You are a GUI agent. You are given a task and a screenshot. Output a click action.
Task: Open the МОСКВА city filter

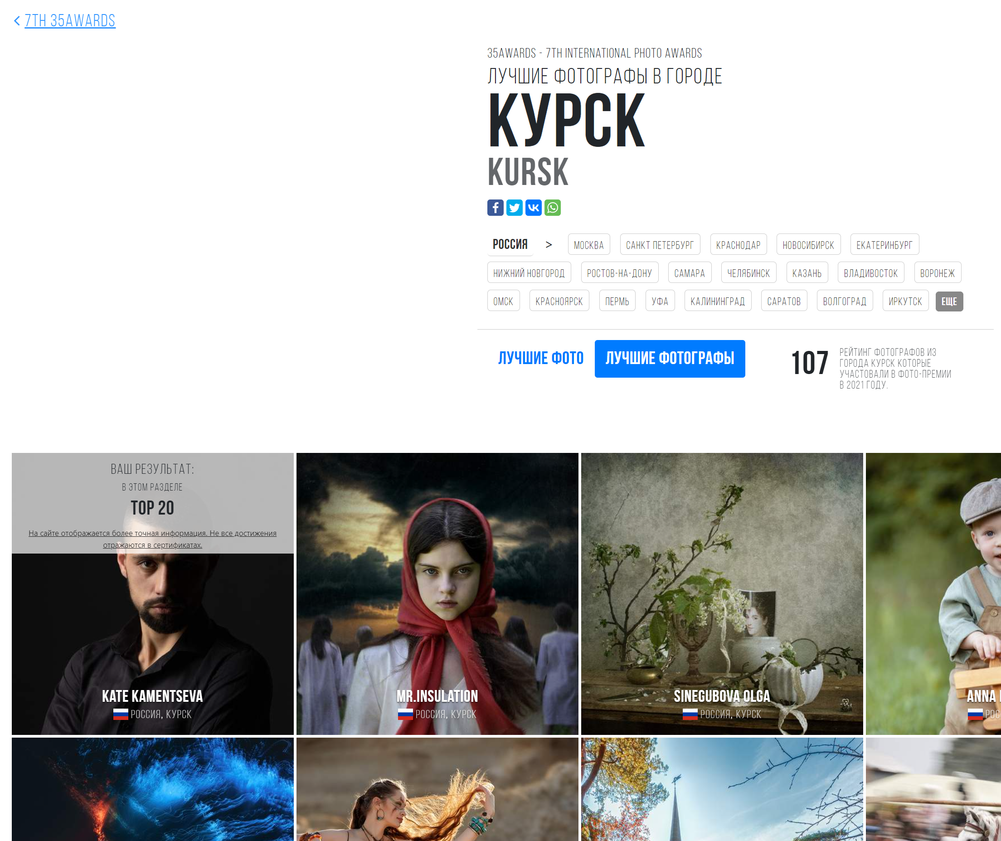click(589, 244)
